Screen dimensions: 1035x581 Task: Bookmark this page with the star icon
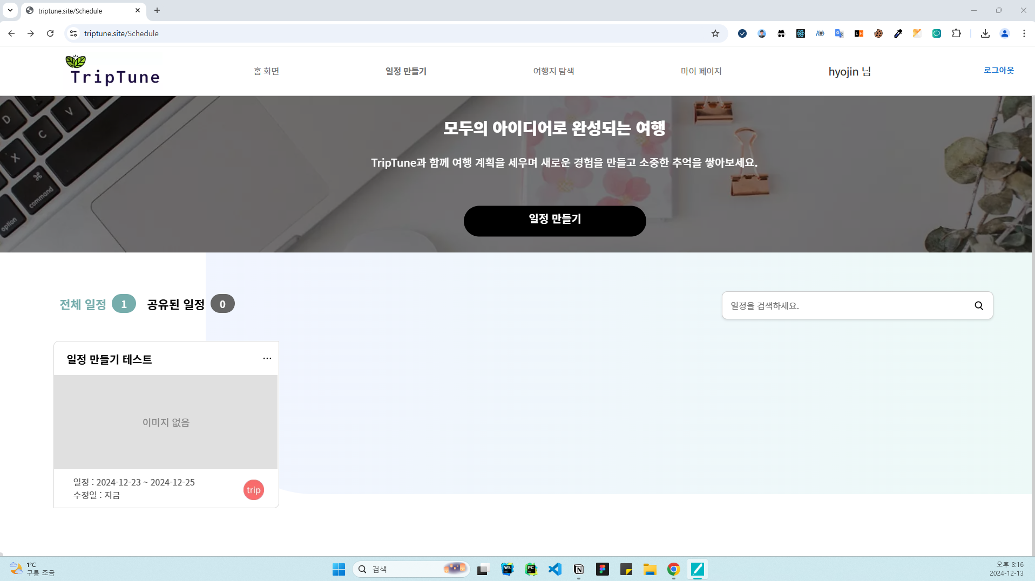[715, 33]
